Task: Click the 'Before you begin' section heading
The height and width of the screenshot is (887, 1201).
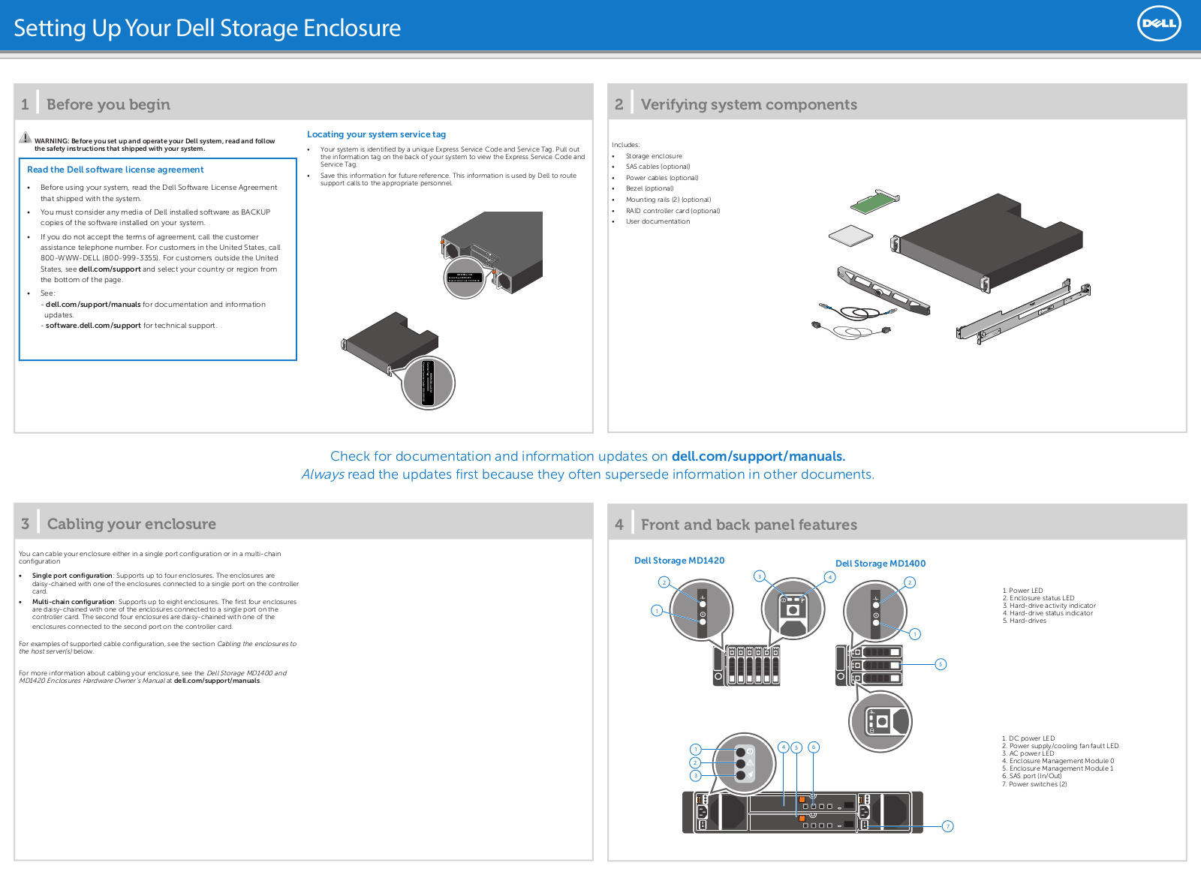Action: pos(108,104)
